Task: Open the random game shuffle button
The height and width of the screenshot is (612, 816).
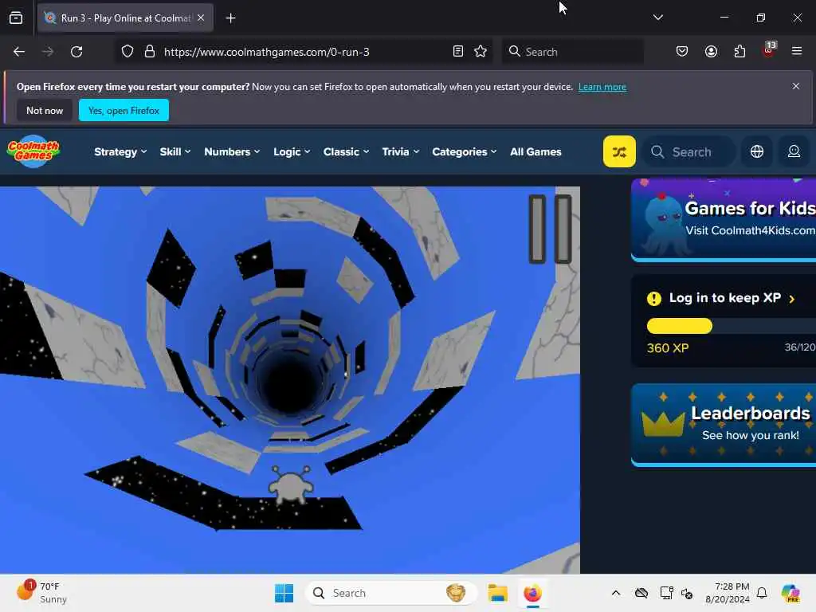Action: [x=618, y=151]
